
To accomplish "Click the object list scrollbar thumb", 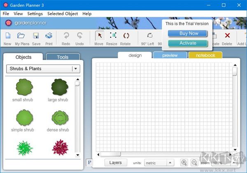I will point(77,83).
